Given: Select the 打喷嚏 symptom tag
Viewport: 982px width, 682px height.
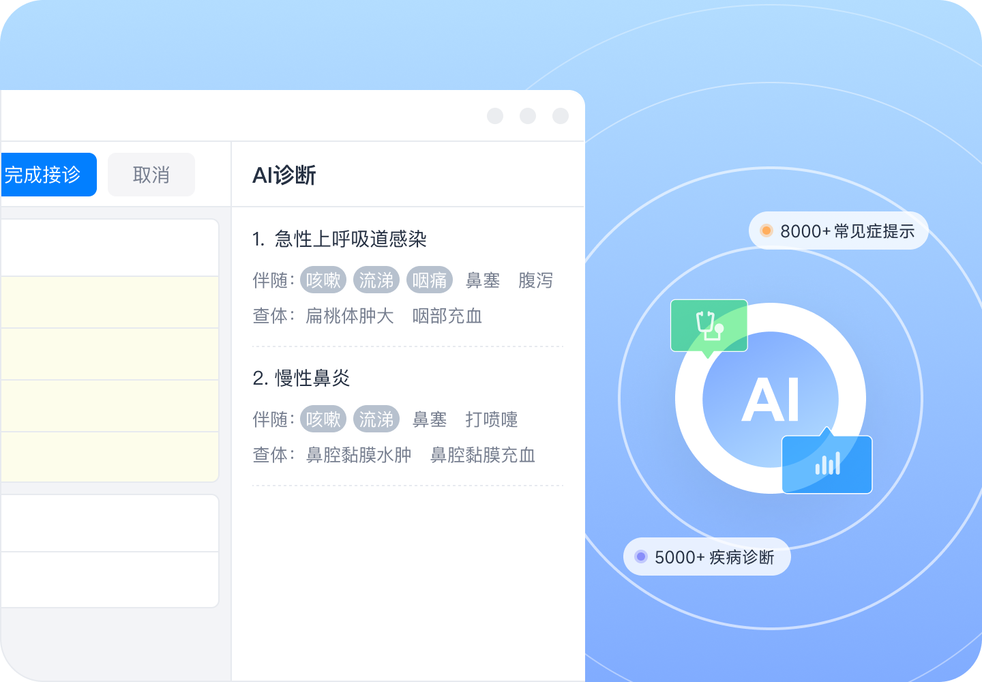Looking at the screenshot, I should point(492,419).
